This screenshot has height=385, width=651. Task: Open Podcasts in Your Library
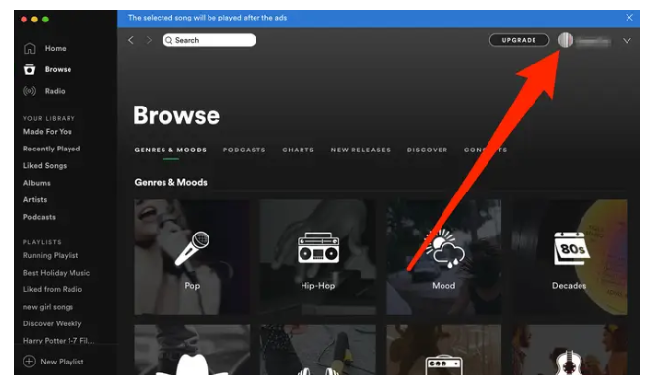39,217
